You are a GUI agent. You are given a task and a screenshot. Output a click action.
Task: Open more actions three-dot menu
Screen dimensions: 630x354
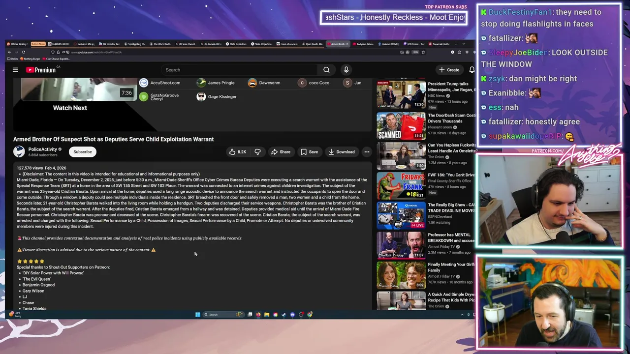coord(367,152)
